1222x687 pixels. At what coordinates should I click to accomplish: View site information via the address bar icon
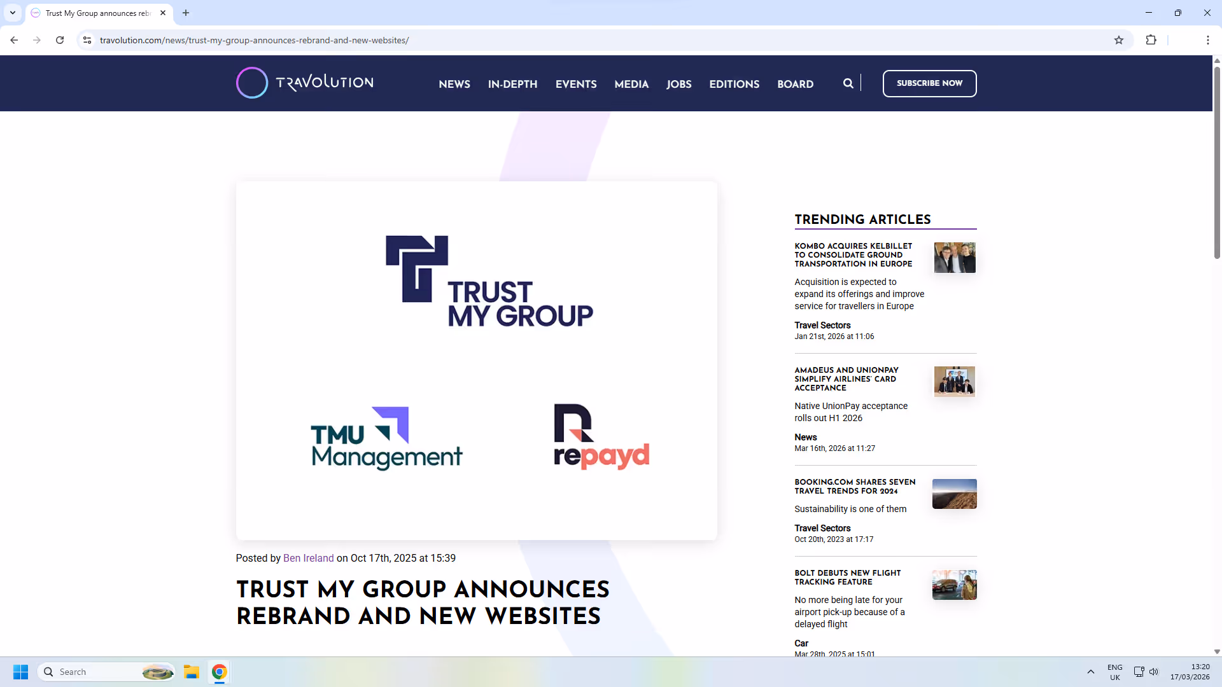87,40
